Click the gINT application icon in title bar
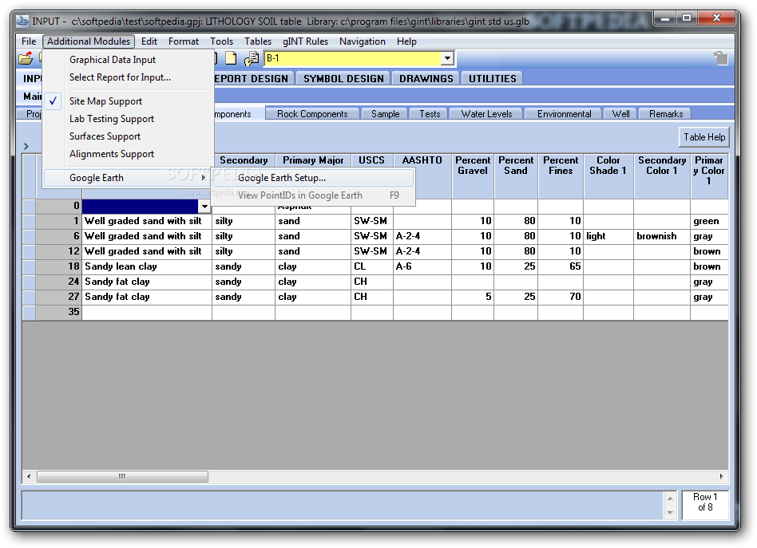Image resolution: width=757 pixels, height=548 pixels. [22, 22]
